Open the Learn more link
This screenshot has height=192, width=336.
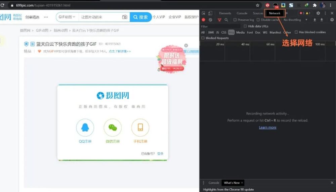click(268, 127)
